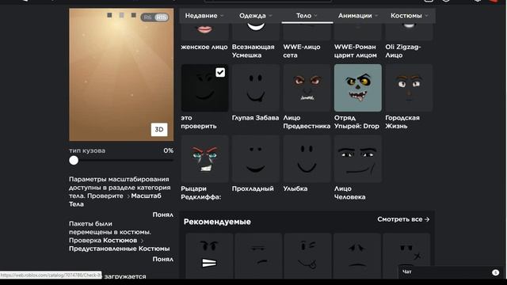Open 'Смотреть все' recommended link
Screen dimensions: 507x285
pyautogui.click(x=403, y=219)
